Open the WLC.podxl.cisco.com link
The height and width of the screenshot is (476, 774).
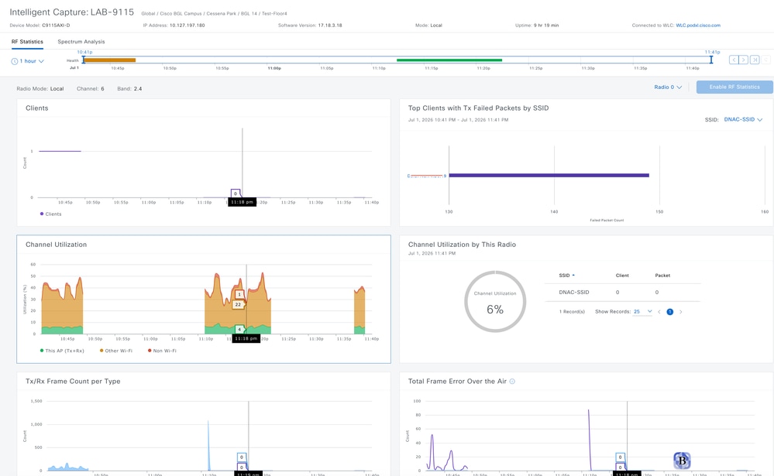tap(698, 26)
